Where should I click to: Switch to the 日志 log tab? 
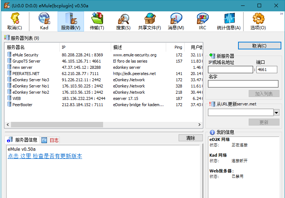point(50,140)
